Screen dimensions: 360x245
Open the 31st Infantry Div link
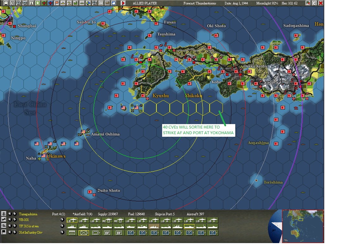tap(30, 232)
